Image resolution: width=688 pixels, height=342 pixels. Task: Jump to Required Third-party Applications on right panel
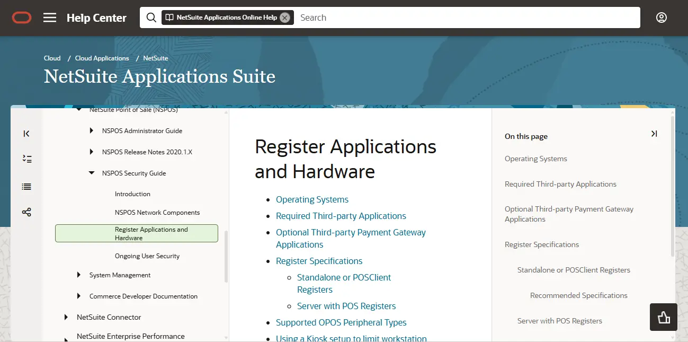560,184
